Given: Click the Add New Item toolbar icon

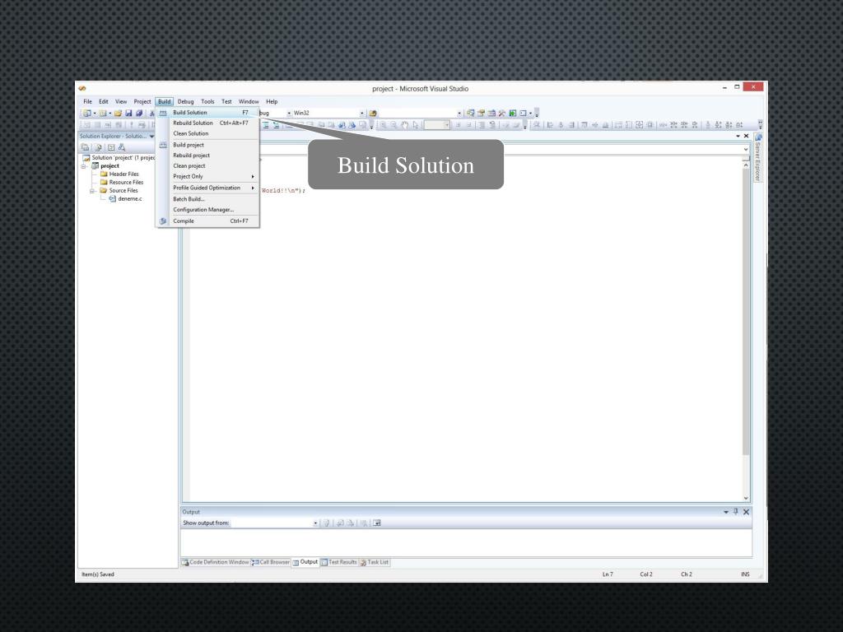Looking at the screenshot, I should coord(103,114).
